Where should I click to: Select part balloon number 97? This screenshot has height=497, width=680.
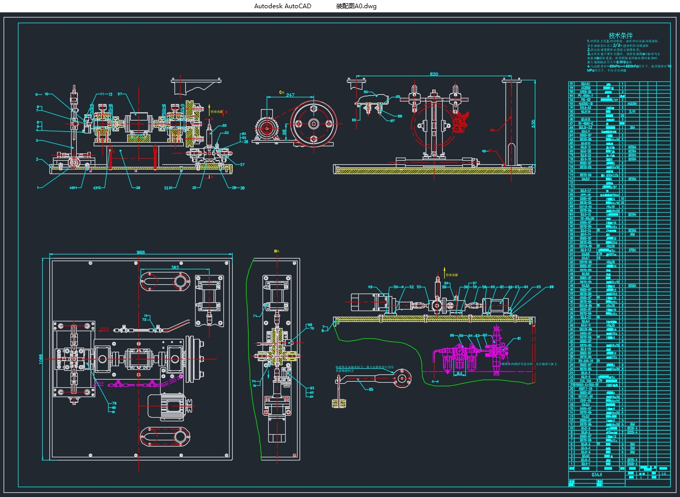(119, 94)
